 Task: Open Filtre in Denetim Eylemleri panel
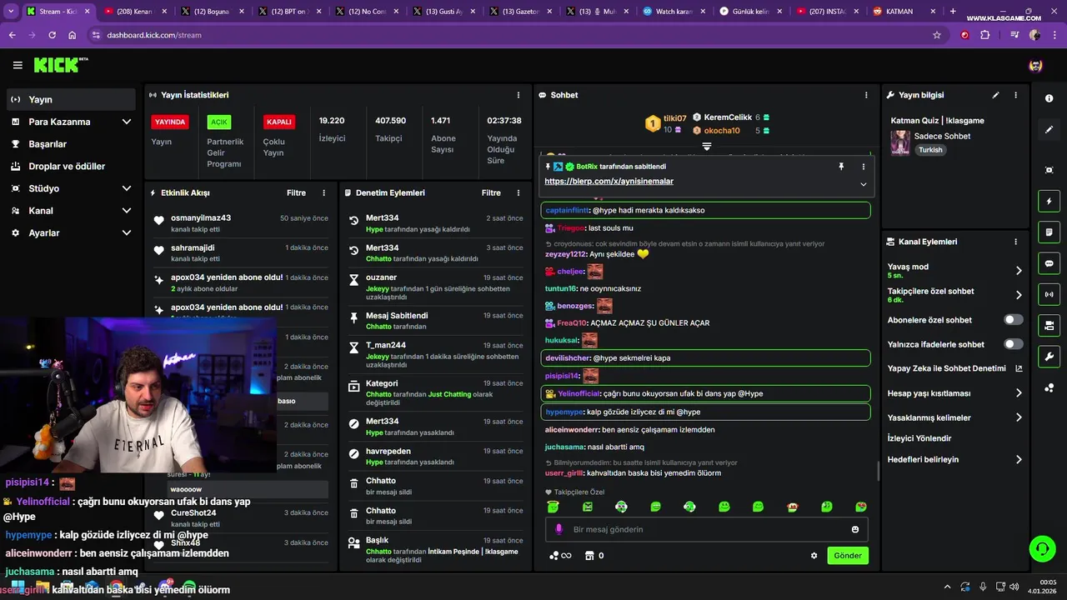point(491,192)
